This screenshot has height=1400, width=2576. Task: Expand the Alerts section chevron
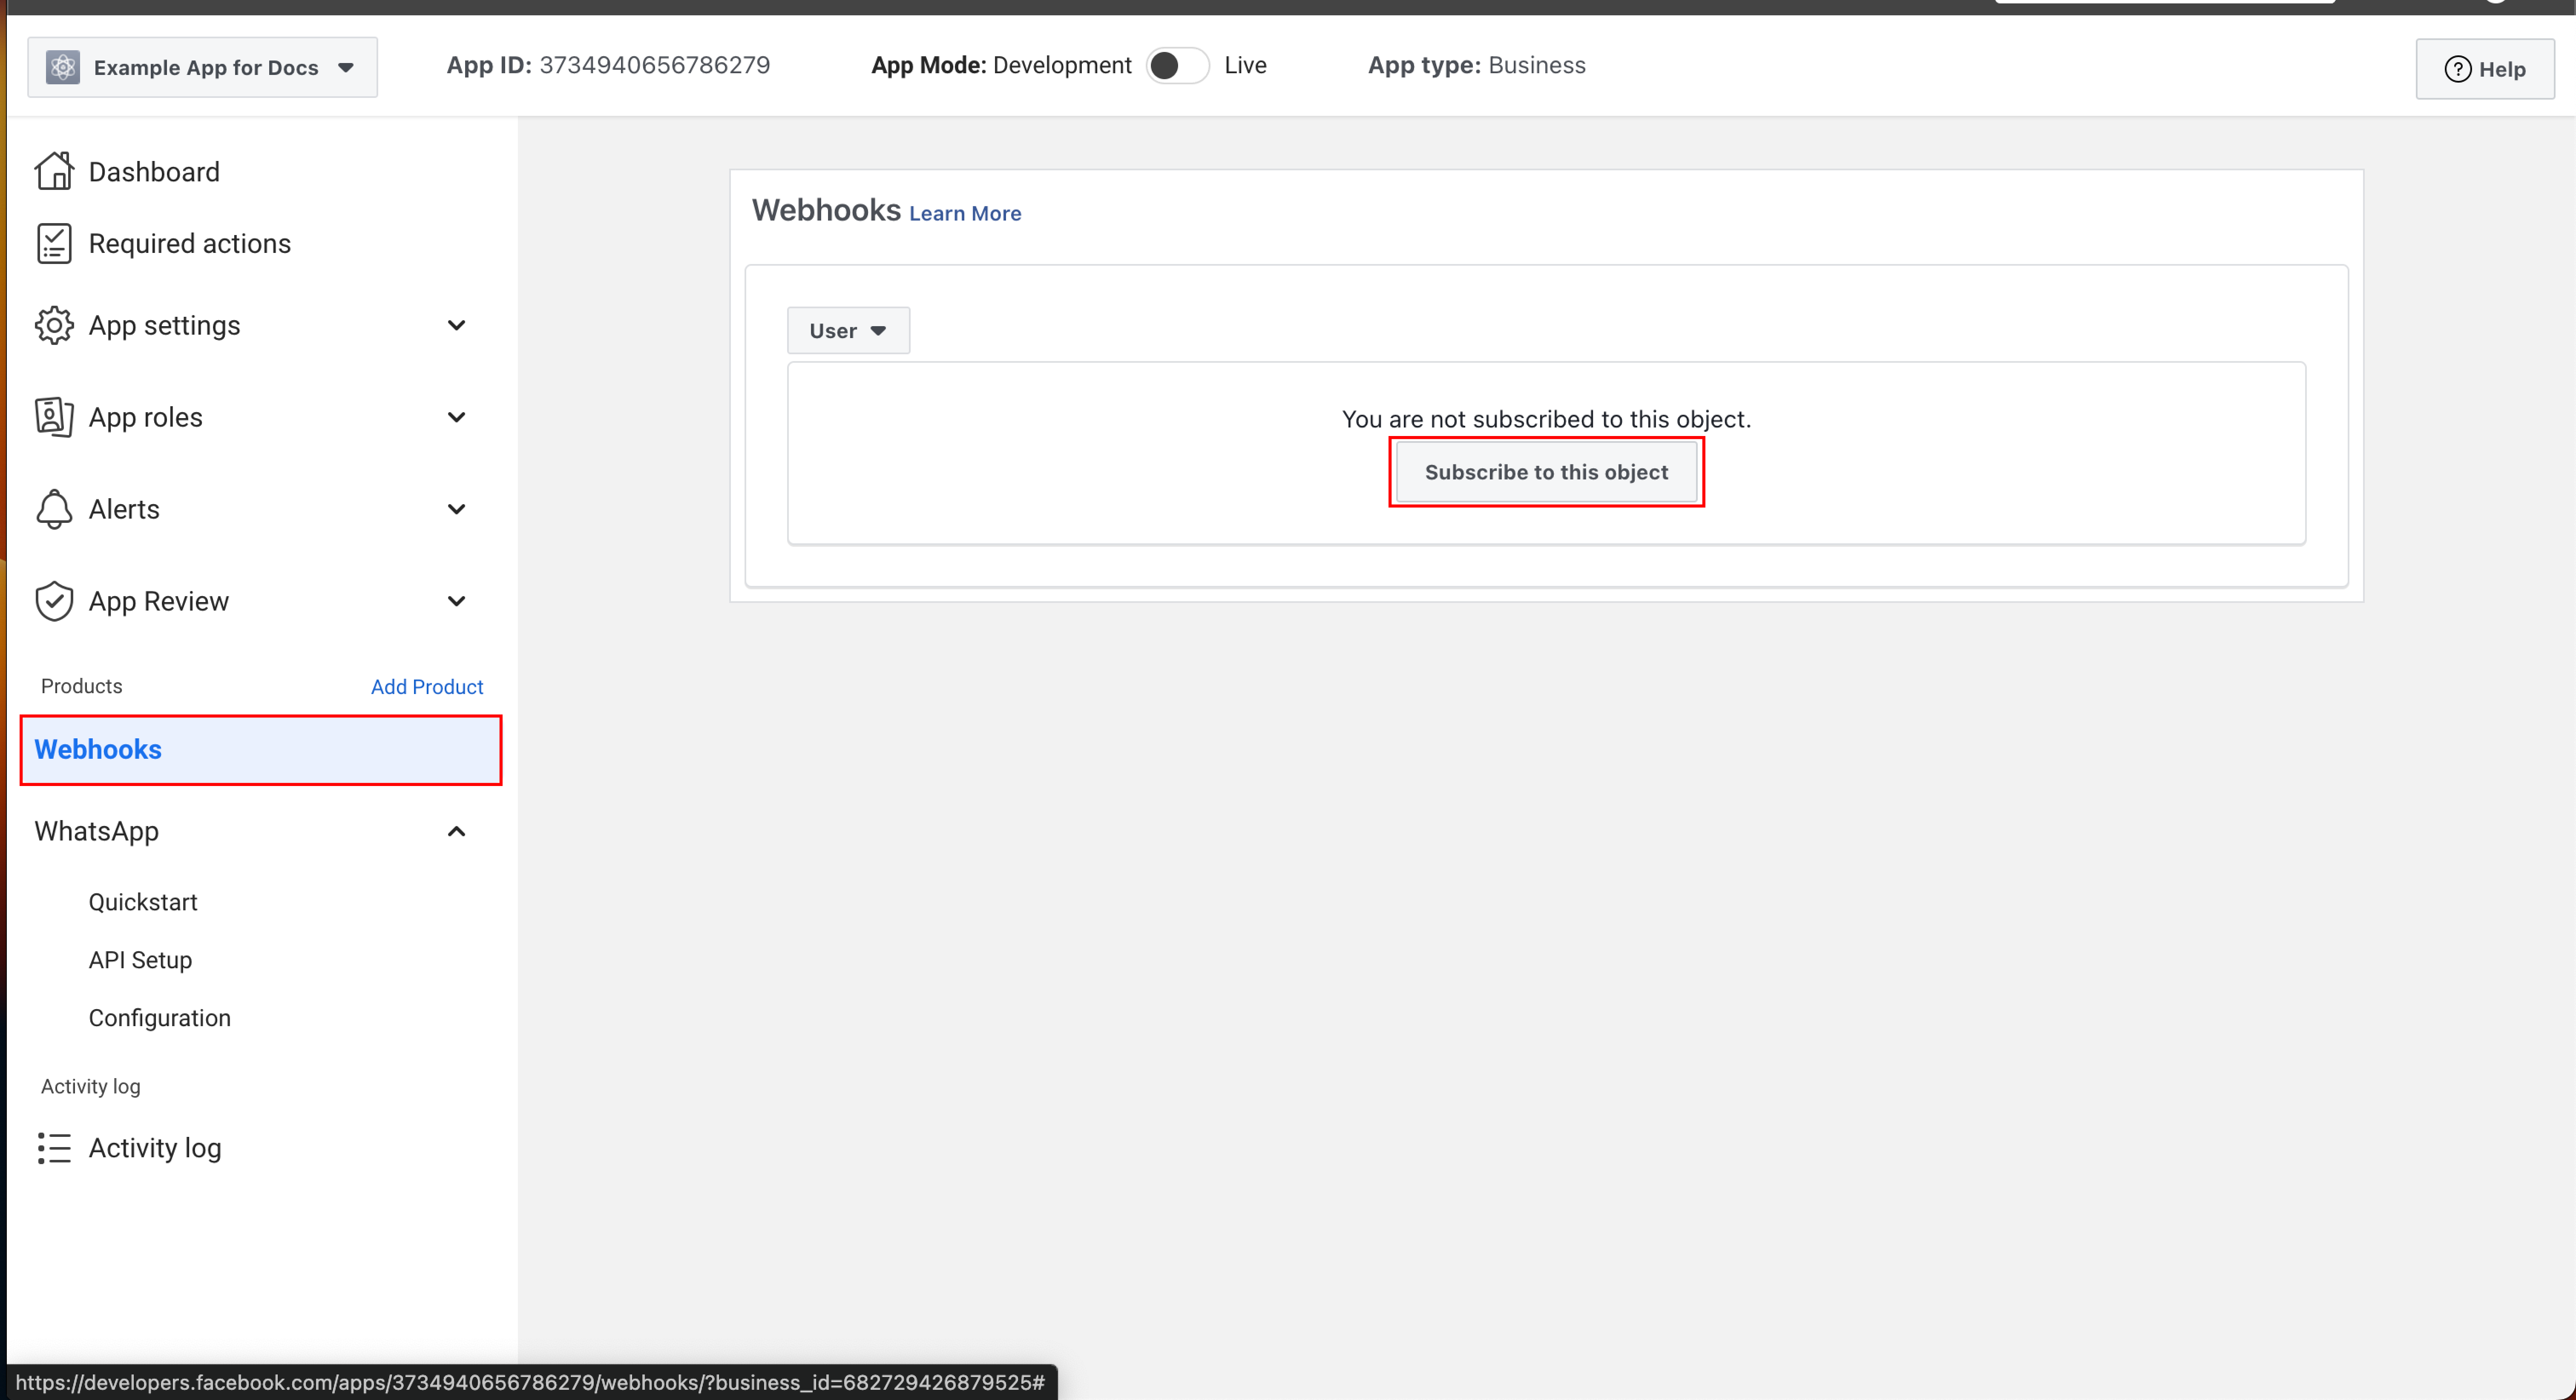[x=456, y=509]
